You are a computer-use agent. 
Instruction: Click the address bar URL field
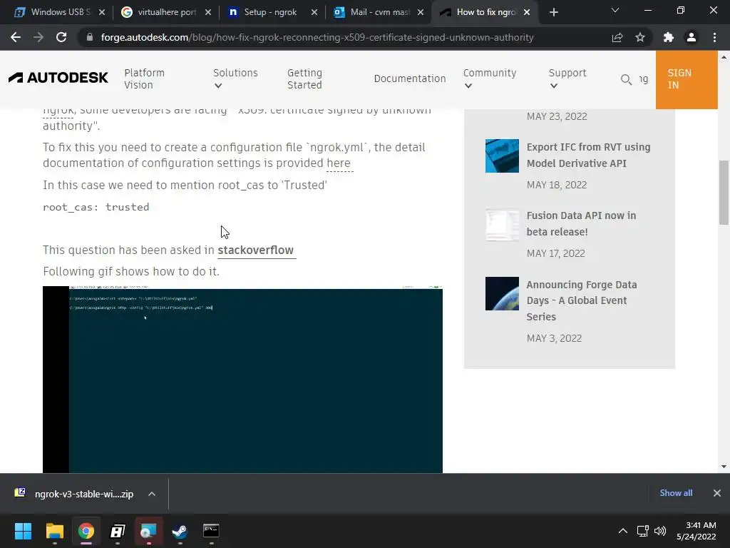(317, 37)
